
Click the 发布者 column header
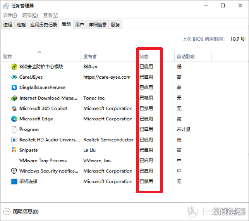[x=90, y=57]
